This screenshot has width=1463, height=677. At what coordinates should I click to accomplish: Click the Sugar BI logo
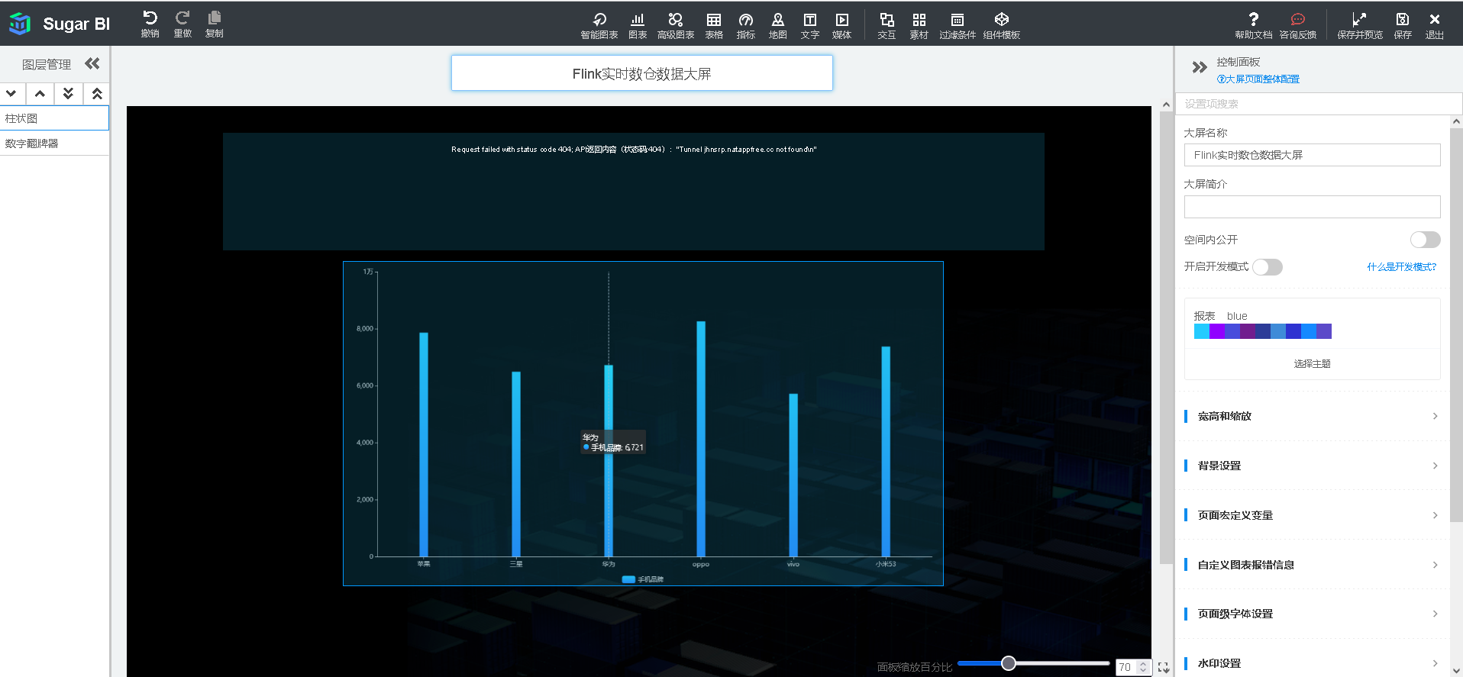coord(59,24)
